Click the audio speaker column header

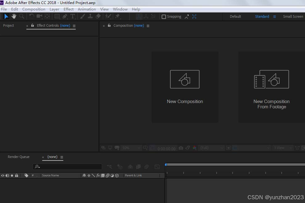pos(7,176)
